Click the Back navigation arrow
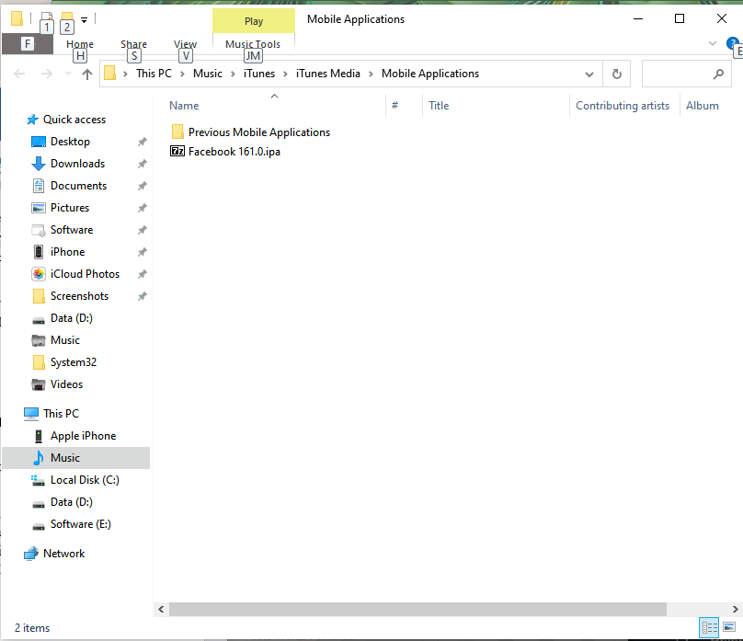This screenshot has width=743, height=641. pyautogui.click(x=20, y=74)
